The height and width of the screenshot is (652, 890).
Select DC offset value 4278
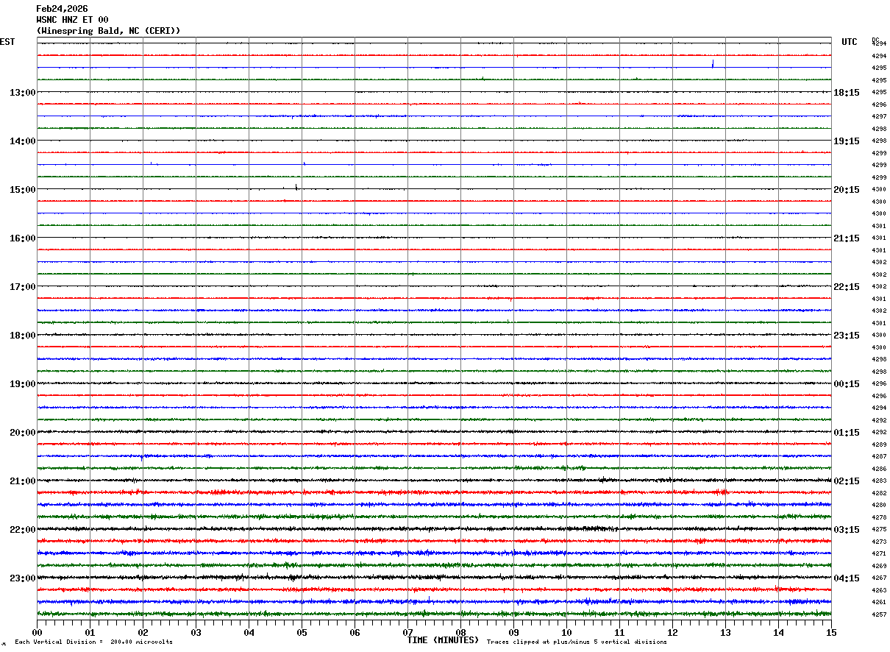pos(879,517)
